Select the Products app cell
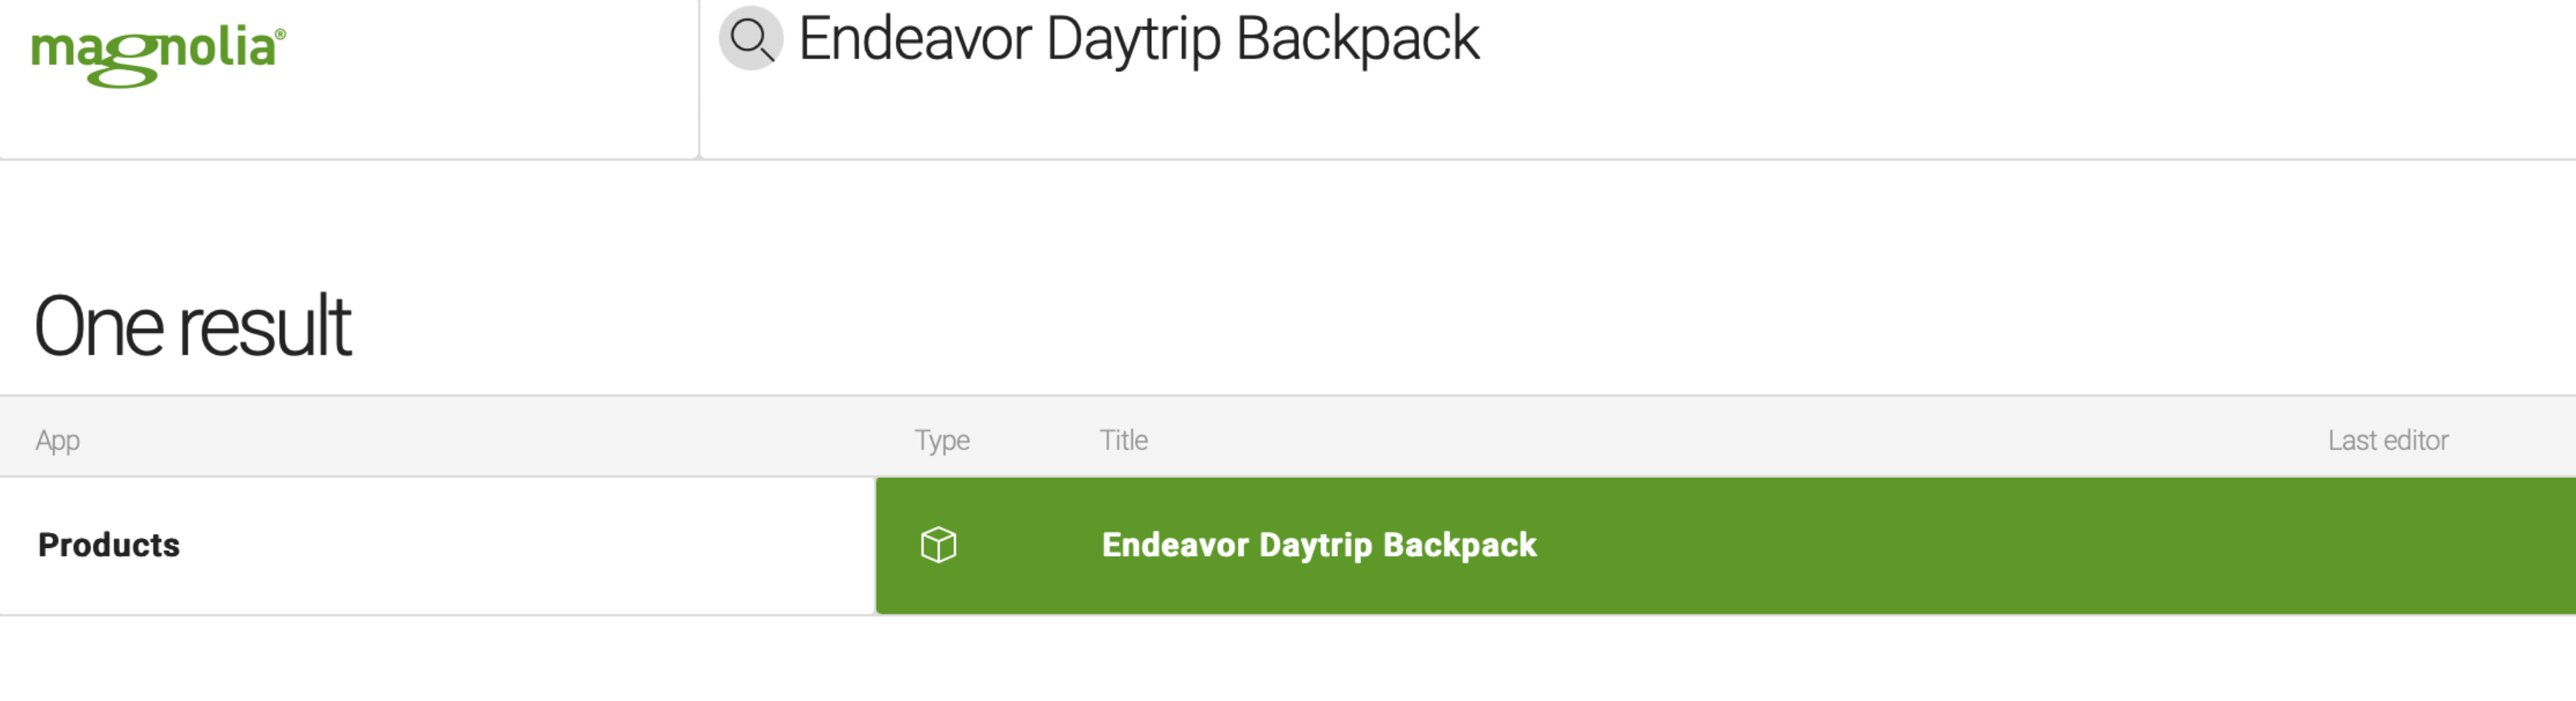Screen dimensions: 2576x701 tap(437, 545)
